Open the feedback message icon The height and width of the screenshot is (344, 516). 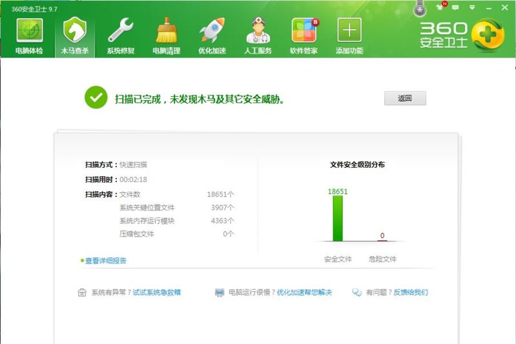pyautogui.click(x=455, y=7)
